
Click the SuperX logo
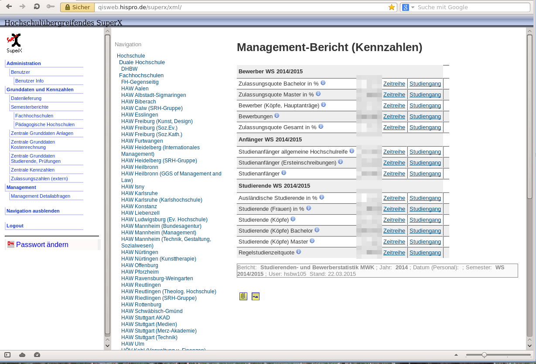point(14,43)
